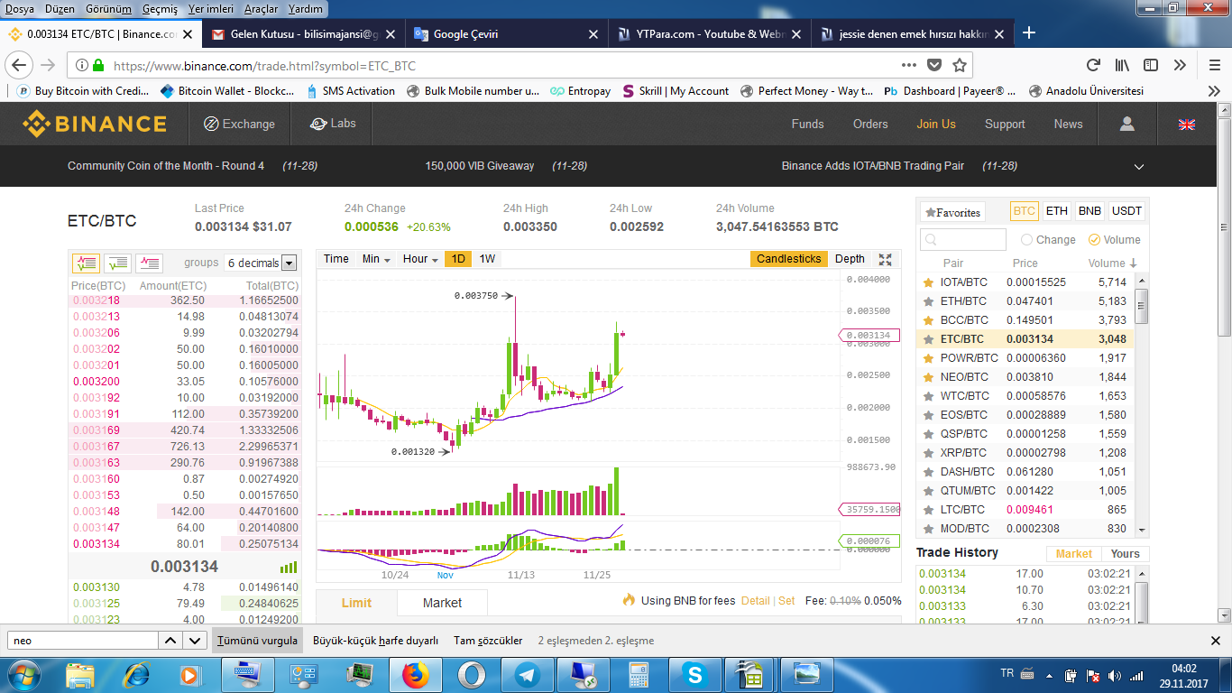Select the buy-orders-only order book icon
The image size is (1232, 693).
click(x=117, y=263)
